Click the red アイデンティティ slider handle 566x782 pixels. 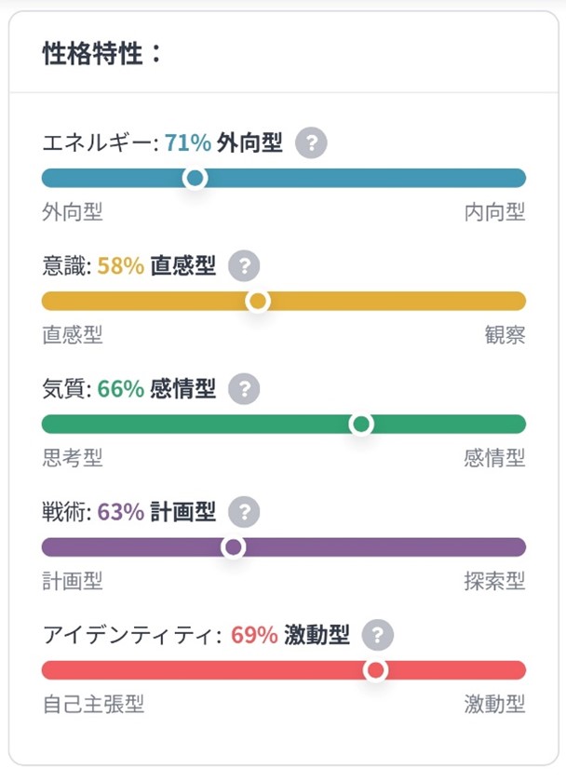coord(376,670)
